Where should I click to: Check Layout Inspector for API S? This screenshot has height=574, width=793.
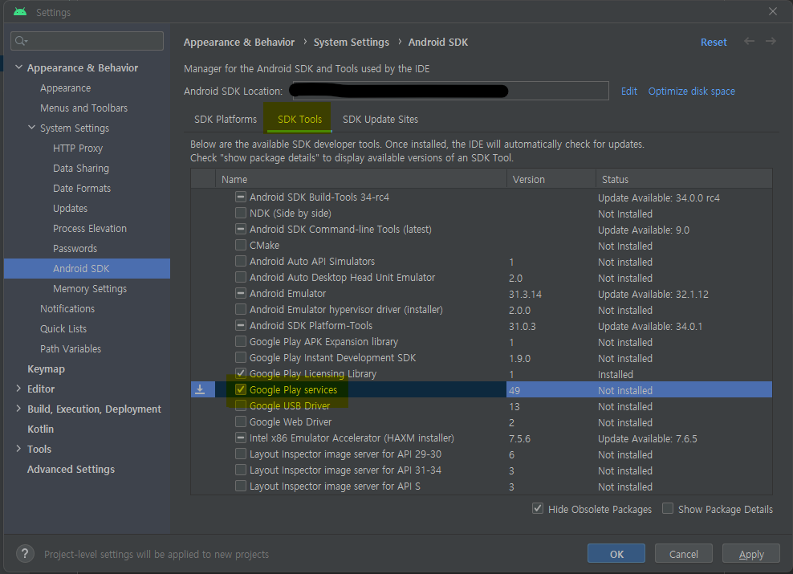coord(241,486)
